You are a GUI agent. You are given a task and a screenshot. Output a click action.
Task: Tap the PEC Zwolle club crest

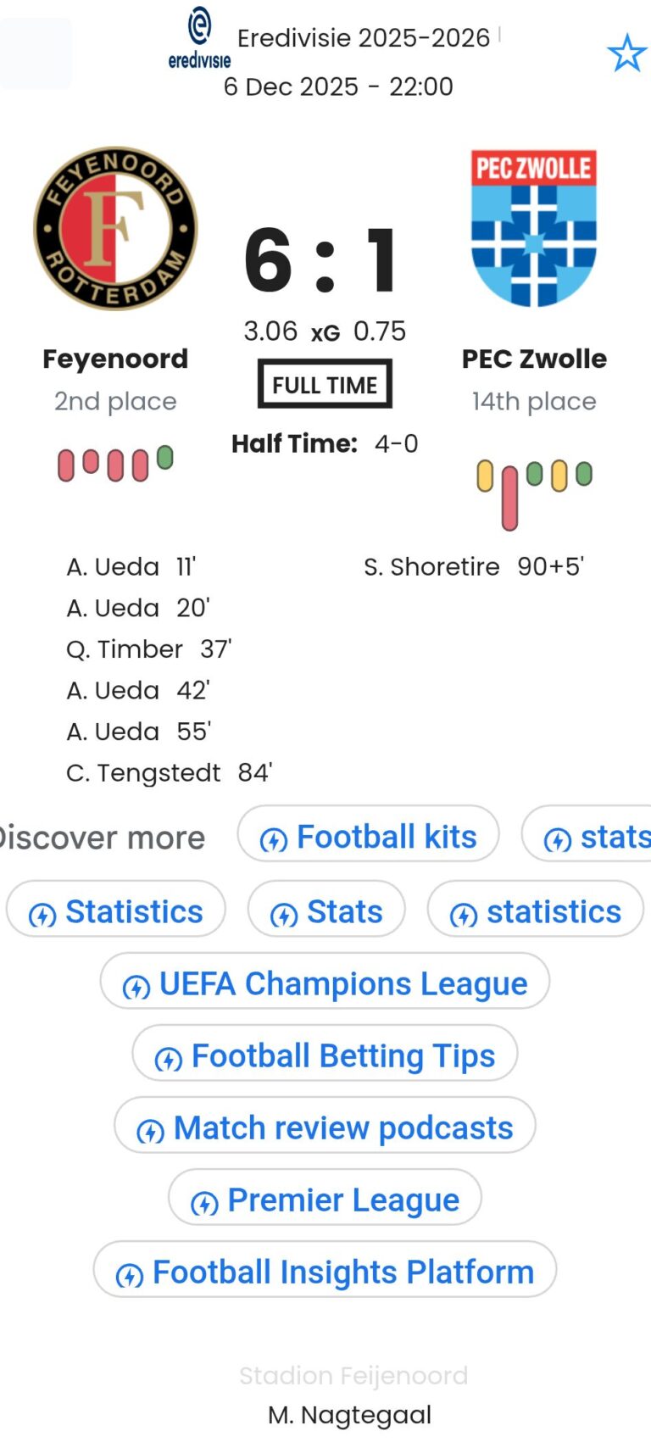pos(534,227)
